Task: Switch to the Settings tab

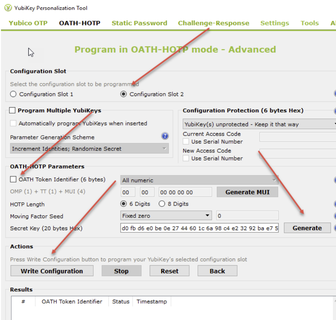Action: tap(275, 23)
